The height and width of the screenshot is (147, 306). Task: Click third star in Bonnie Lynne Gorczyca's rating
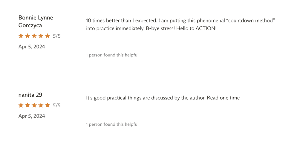point(34,36)
